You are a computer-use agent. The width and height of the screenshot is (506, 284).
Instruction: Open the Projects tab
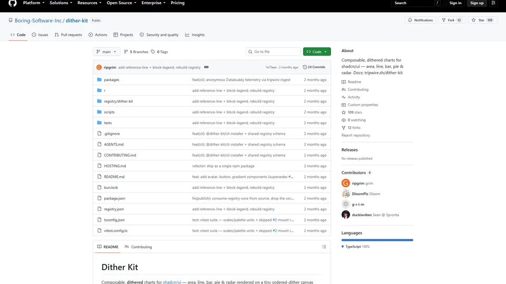coord(123,35)
